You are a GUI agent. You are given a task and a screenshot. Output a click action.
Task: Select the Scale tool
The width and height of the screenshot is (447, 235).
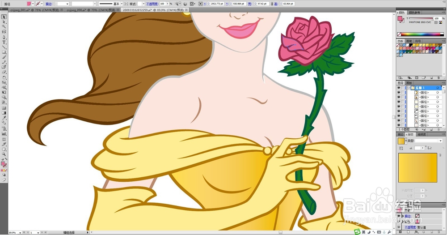[4, 82]
